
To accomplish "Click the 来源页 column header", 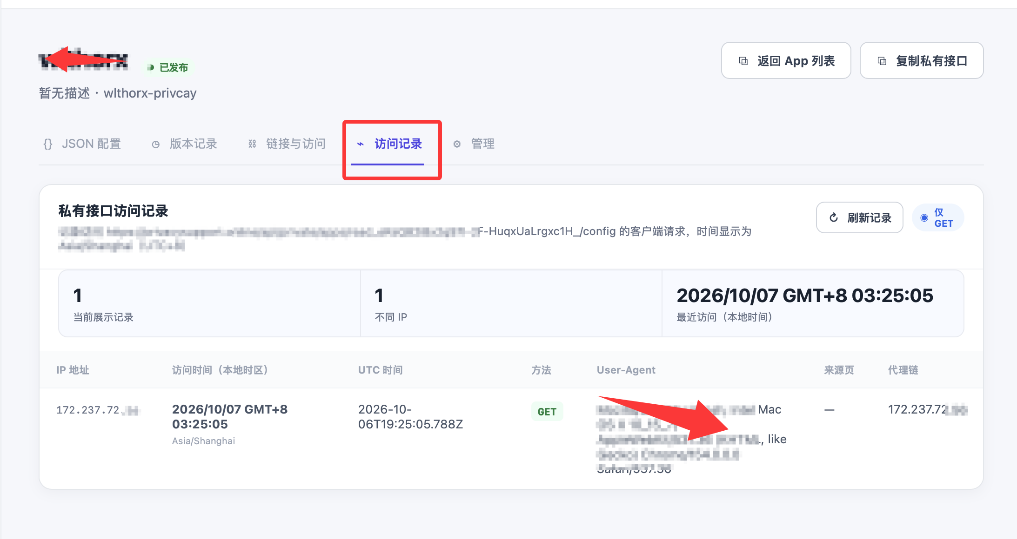I will (839, 370).
